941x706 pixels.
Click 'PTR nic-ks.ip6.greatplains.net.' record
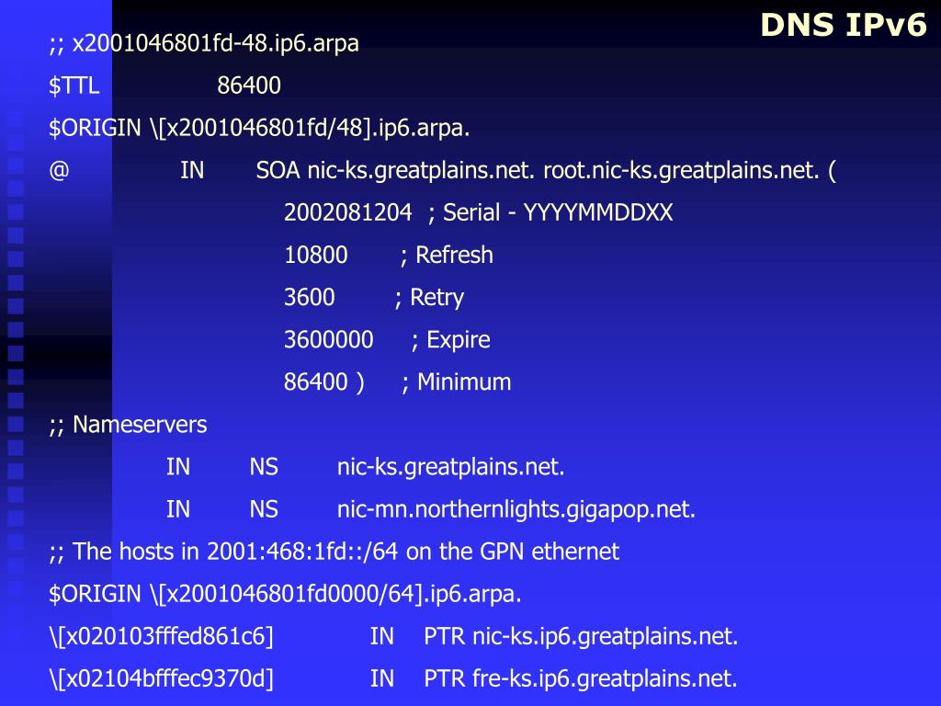581,637
